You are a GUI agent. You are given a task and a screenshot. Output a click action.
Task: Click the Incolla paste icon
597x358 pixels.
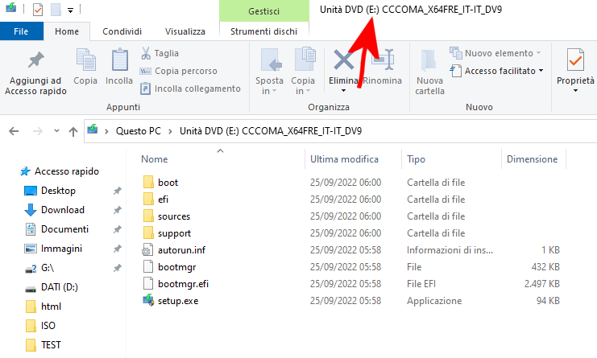click(x=119, y=60)
